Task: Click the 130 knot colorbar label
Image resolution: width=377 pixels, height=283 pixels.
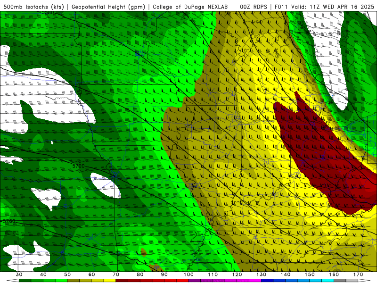Action: (x=262, y=275)
